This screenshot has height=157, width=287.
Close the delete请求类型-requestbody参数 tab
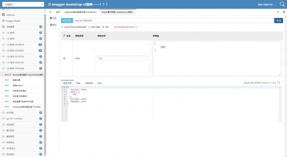tap(133, 12)
